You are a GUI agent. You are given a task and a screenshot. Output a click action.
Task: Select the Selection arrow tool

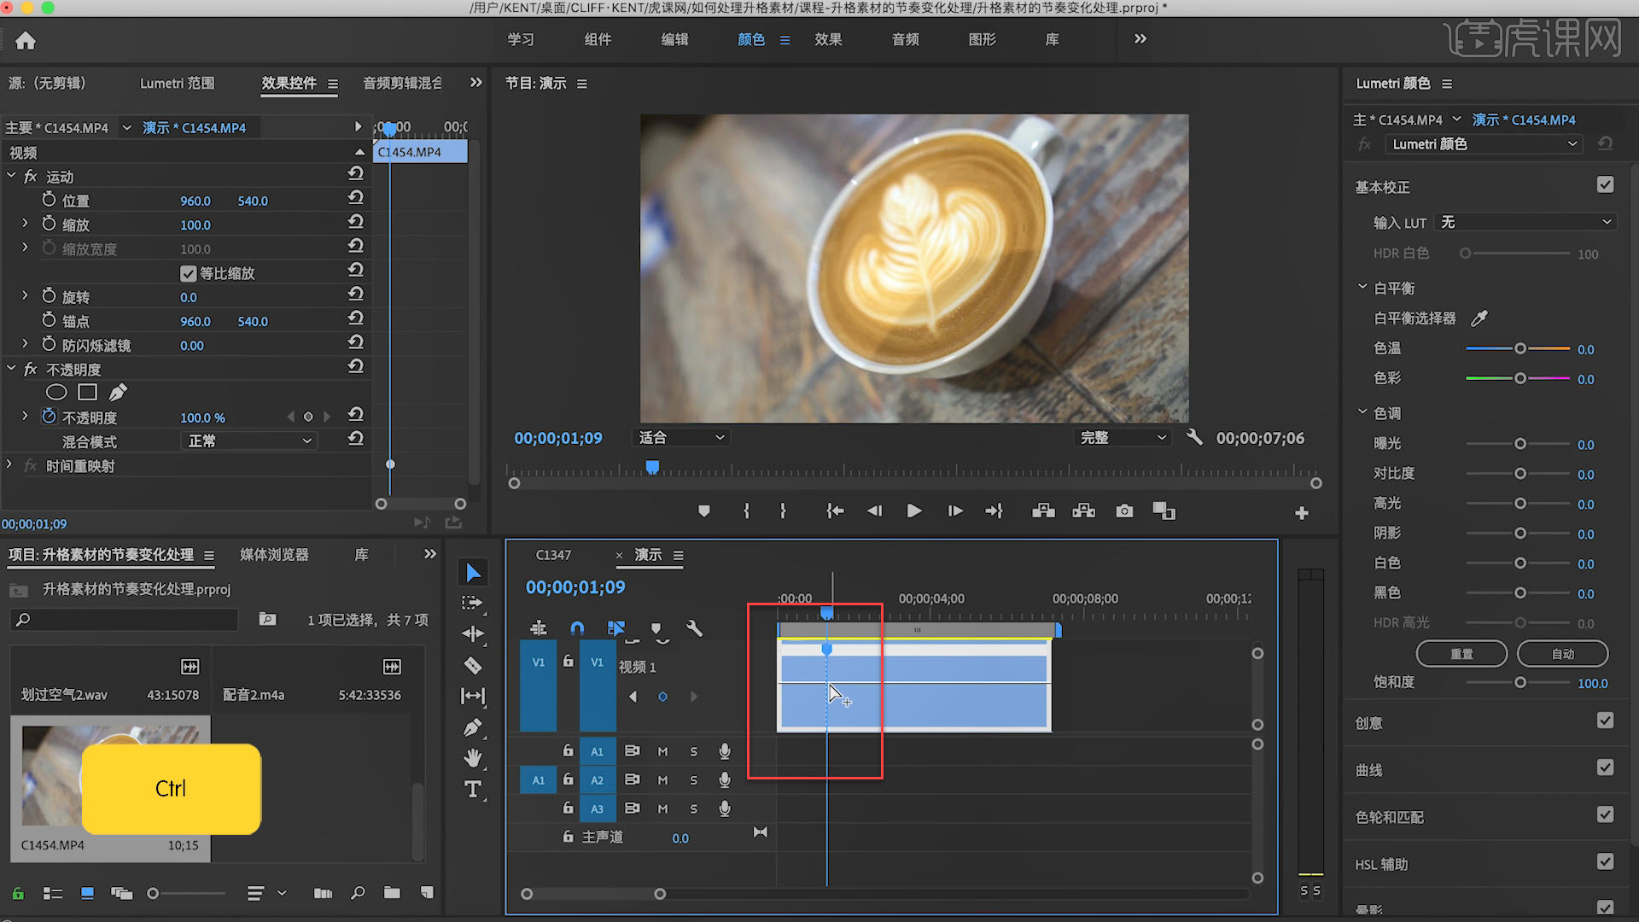pyautogui.click(x=473, y=573)
